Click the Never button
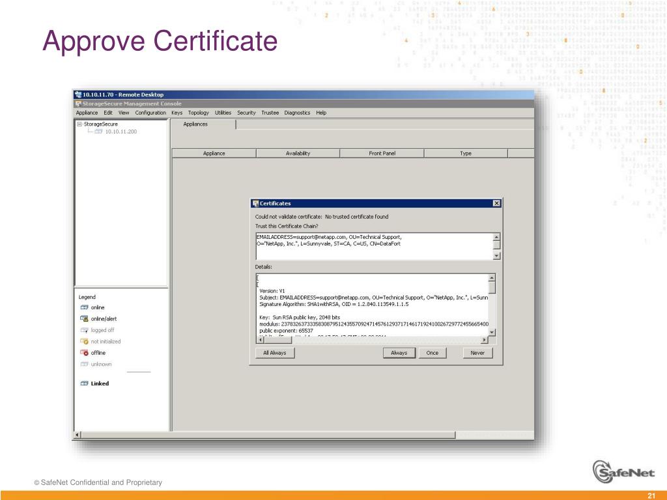 477,353
